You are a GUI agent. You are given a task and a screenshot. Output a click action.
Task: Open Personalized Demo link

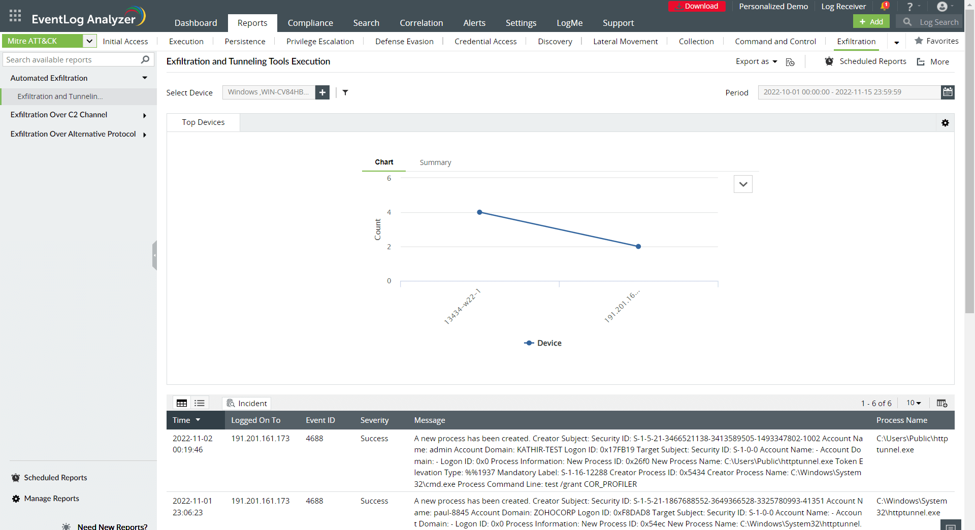coord(773,6)
